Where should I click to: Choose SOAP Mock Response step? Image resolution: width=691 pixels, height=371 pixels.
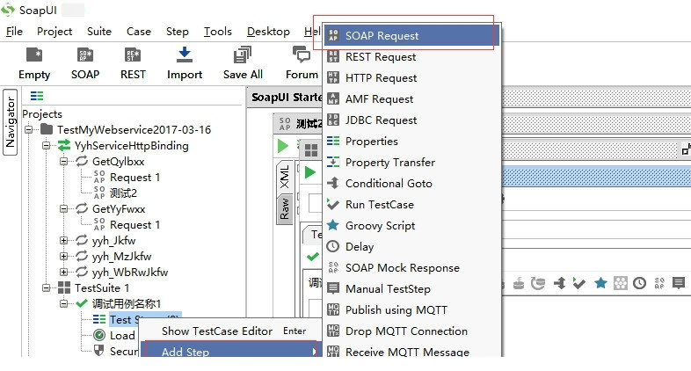click(411, 268)
